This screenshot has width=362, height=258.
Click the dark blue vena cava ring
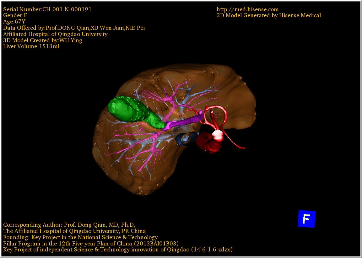click(186, 139)
